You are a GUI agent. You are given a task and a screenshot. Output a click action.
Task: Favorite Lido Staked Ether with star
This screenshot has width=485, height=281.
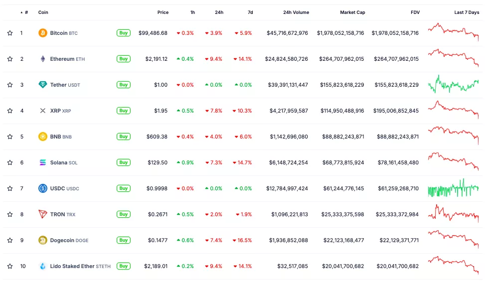[x=10, y=266]
